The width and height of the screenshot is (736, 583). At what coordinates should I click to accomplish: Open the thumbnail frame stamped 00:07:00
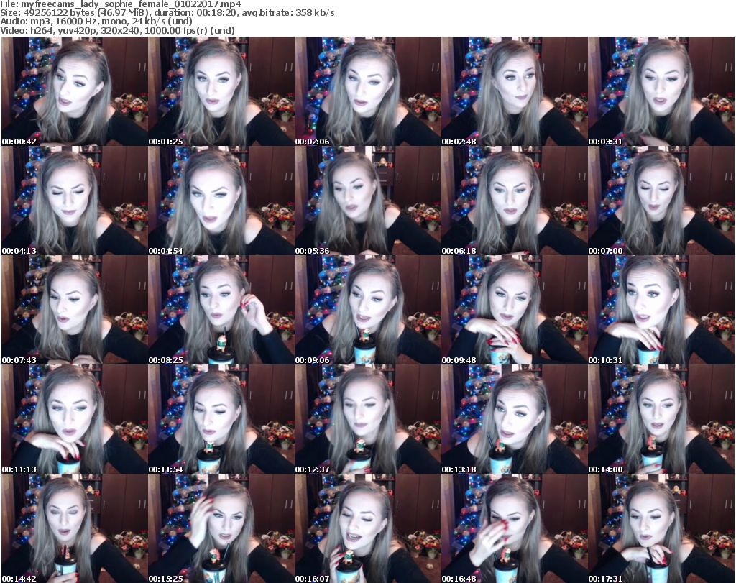click(661, 201)
